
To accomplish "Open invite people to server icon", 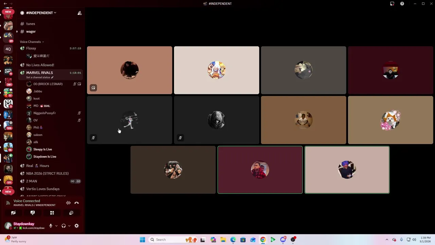I will 80,13.
